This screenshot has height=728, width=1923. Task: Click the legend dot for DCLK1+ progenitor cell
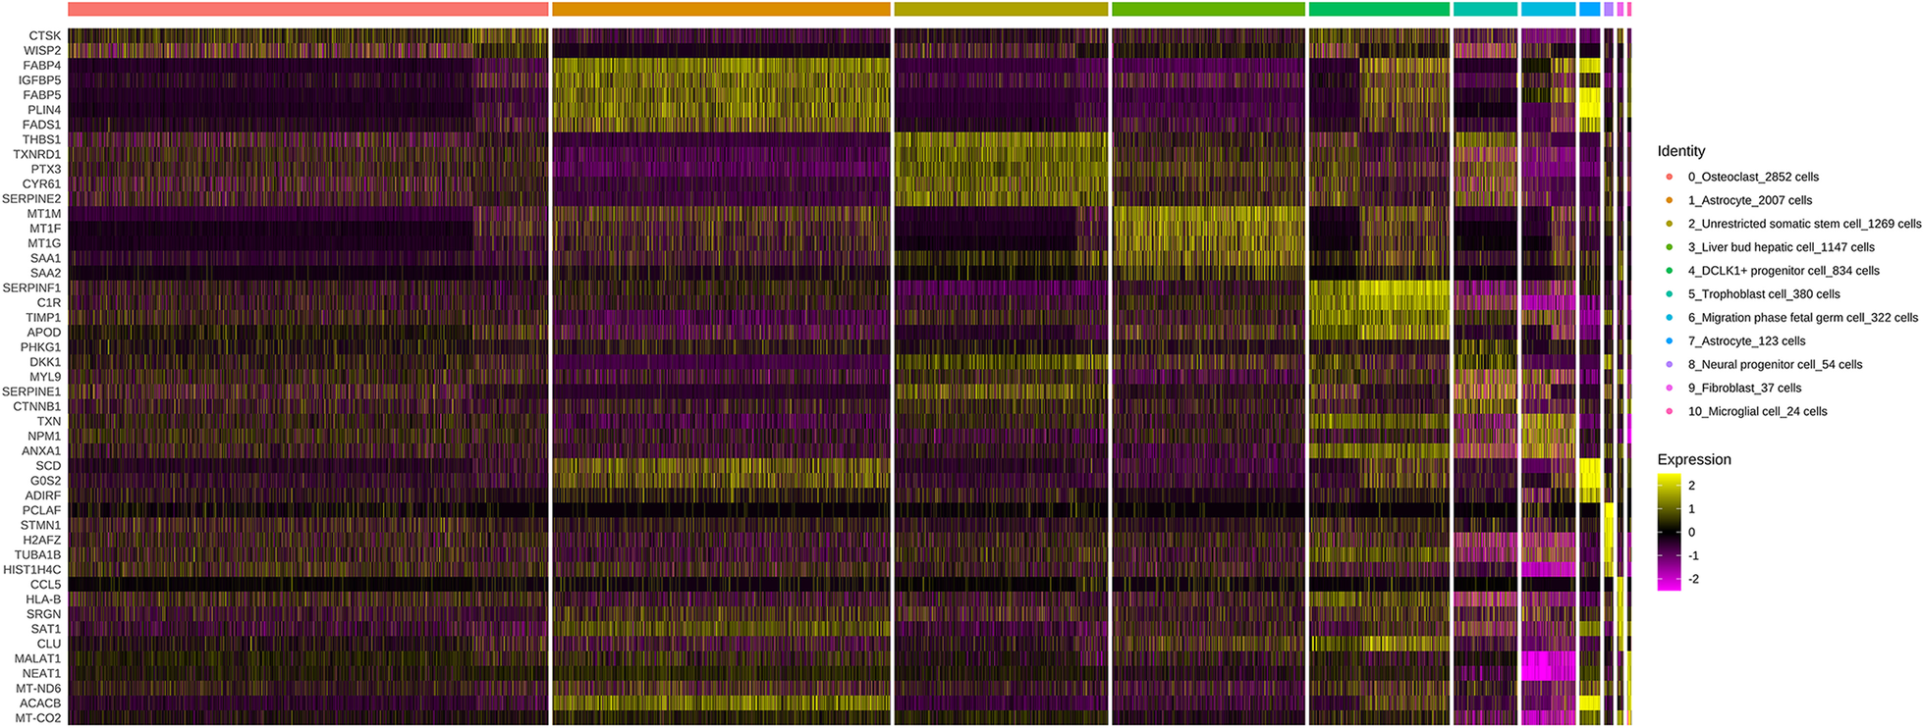[x=1669, y=271]
